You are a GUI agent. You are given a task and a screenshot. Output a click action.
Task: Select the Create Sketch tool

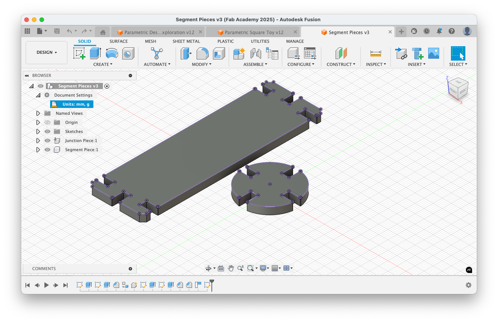click(x=79, y=53)
